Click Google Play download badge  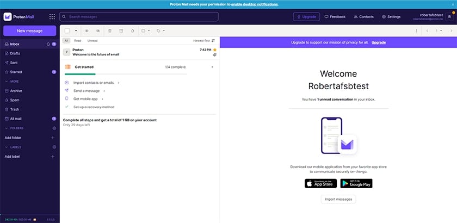tap(356, 183)
